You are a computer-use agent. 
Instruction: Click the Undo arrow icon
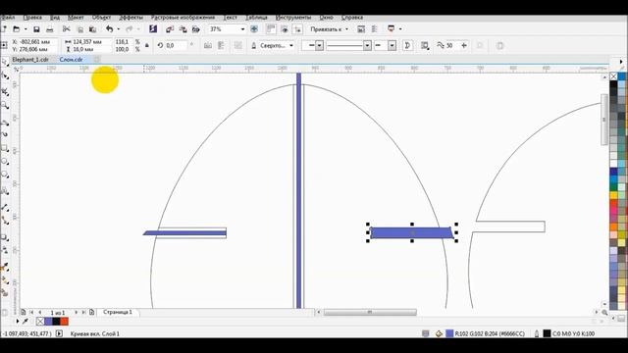pyautogui.click(x=109, y=28)
